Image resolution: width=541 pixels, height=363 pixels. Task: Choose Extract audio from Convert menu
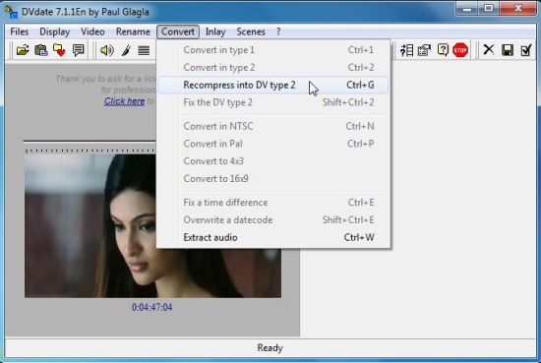[x=273, y=237]
